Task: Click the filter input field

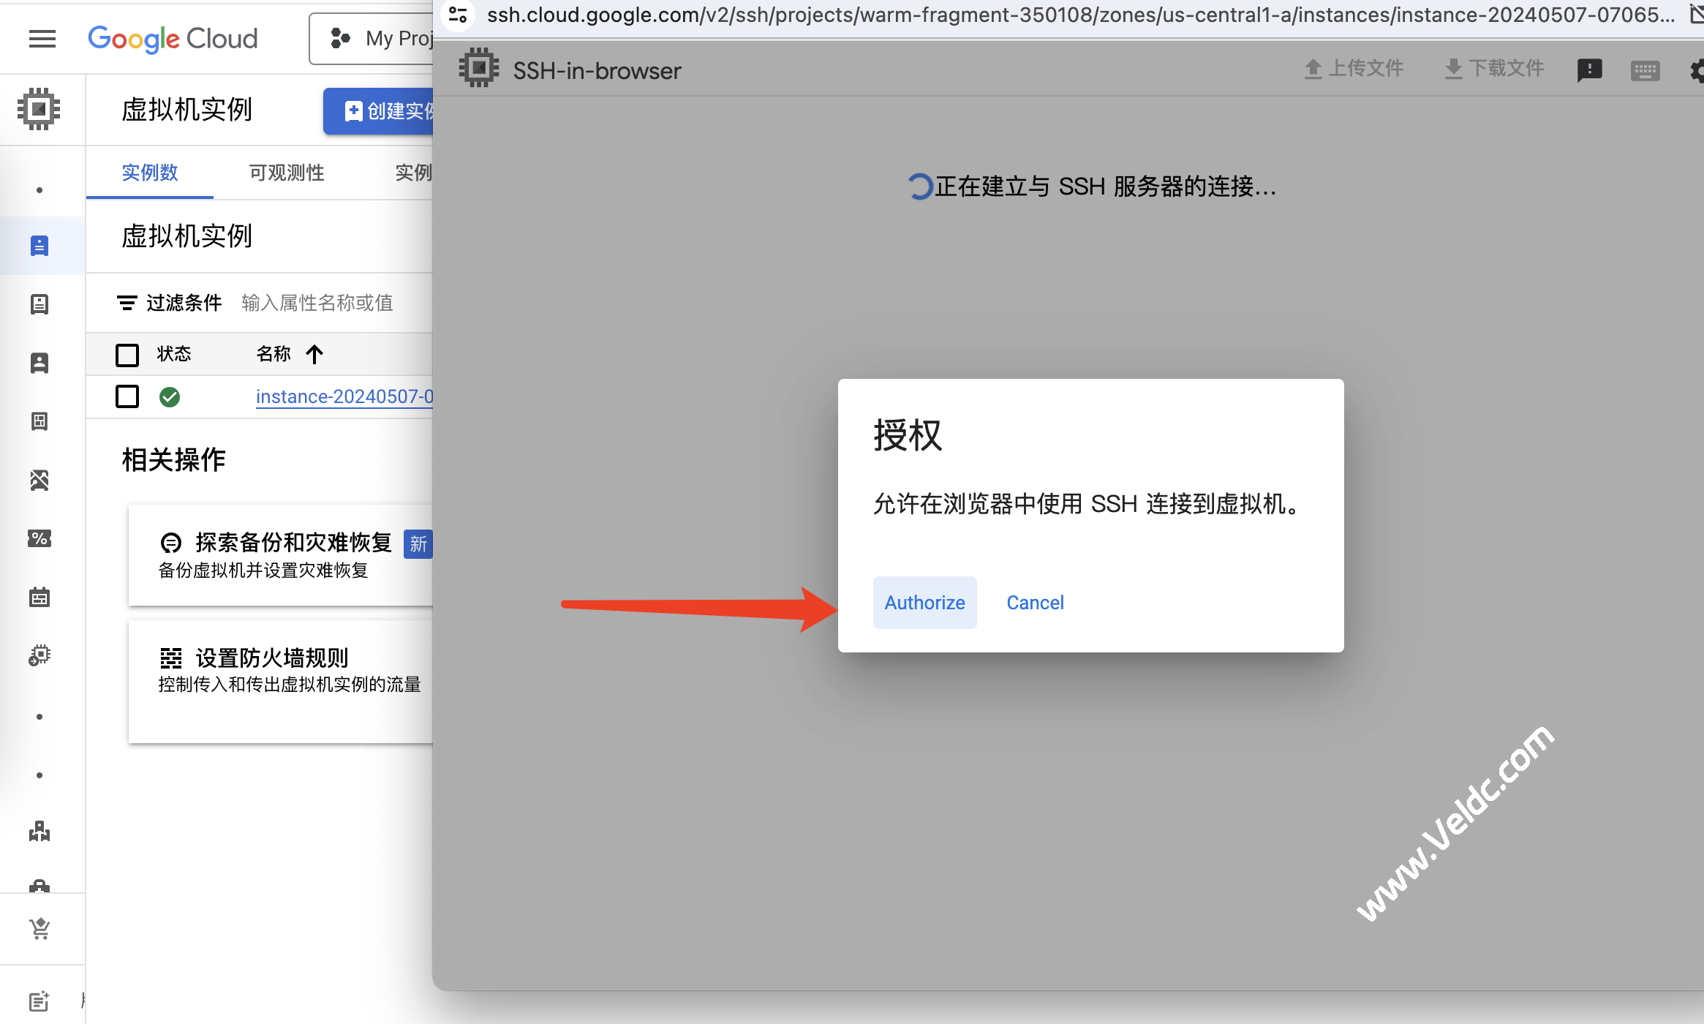Action: click(317, 303)
